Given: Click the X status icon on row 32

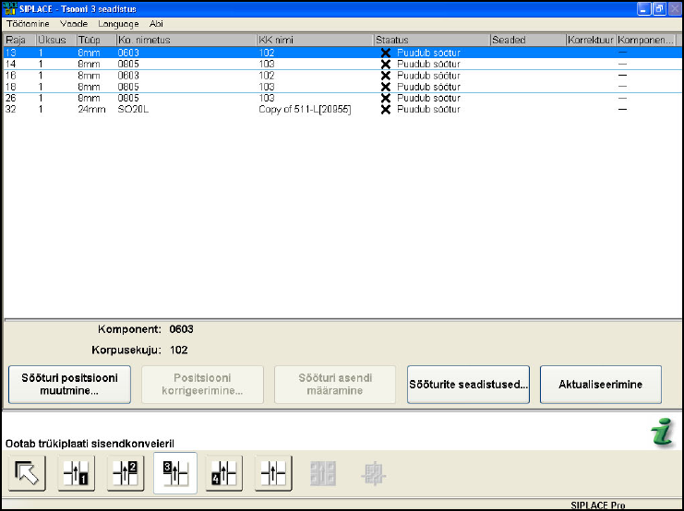Looking at the screenshot, I should click(x=386, y=109).
